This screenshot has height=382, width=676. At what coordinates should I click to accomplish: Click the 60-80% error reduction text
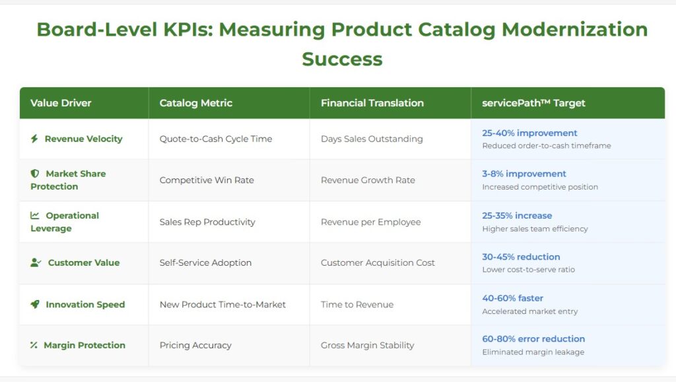pos(533,339)
